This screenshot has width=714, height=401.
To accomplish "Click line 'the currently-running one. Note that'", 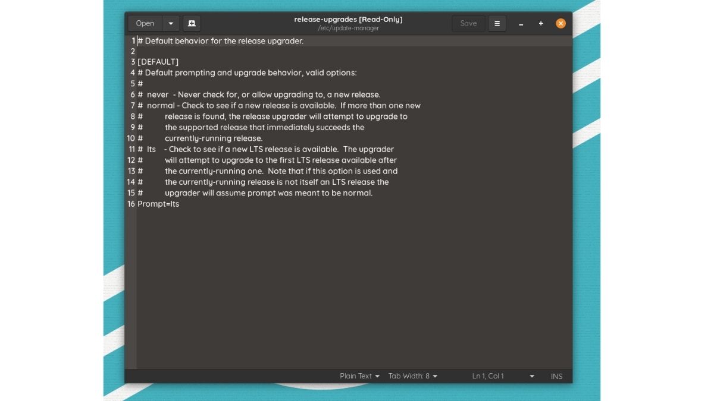I will 268,171.
